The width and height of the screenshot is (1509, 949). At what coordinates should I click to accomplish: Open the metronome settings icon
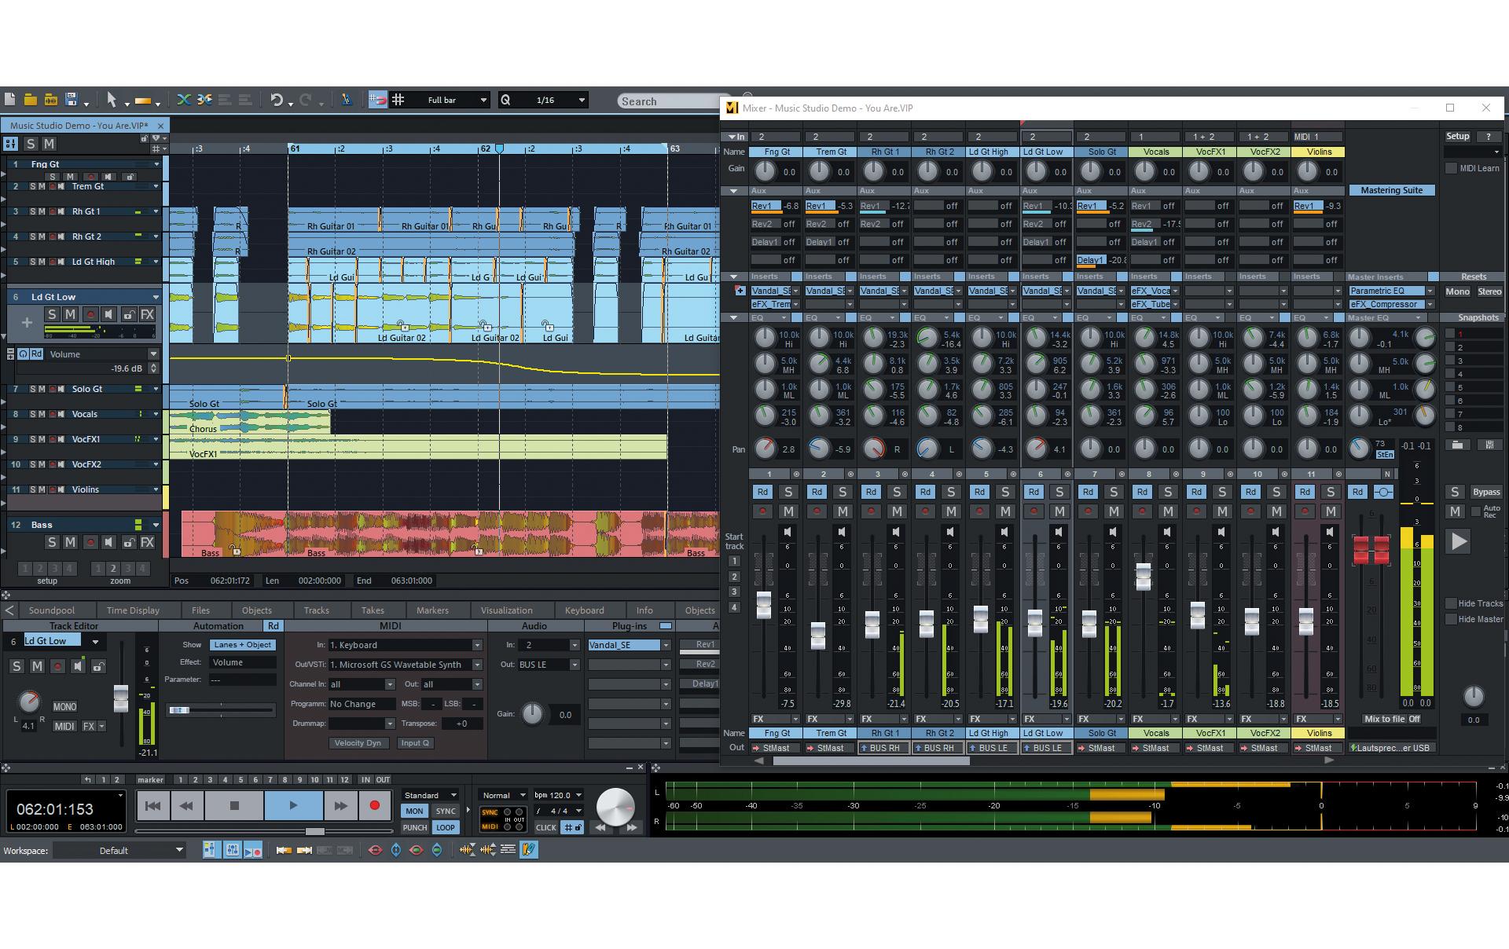[x=346, y=100]
